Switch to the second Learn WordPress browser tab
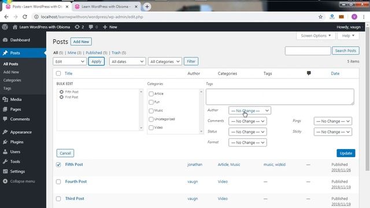 106,6
